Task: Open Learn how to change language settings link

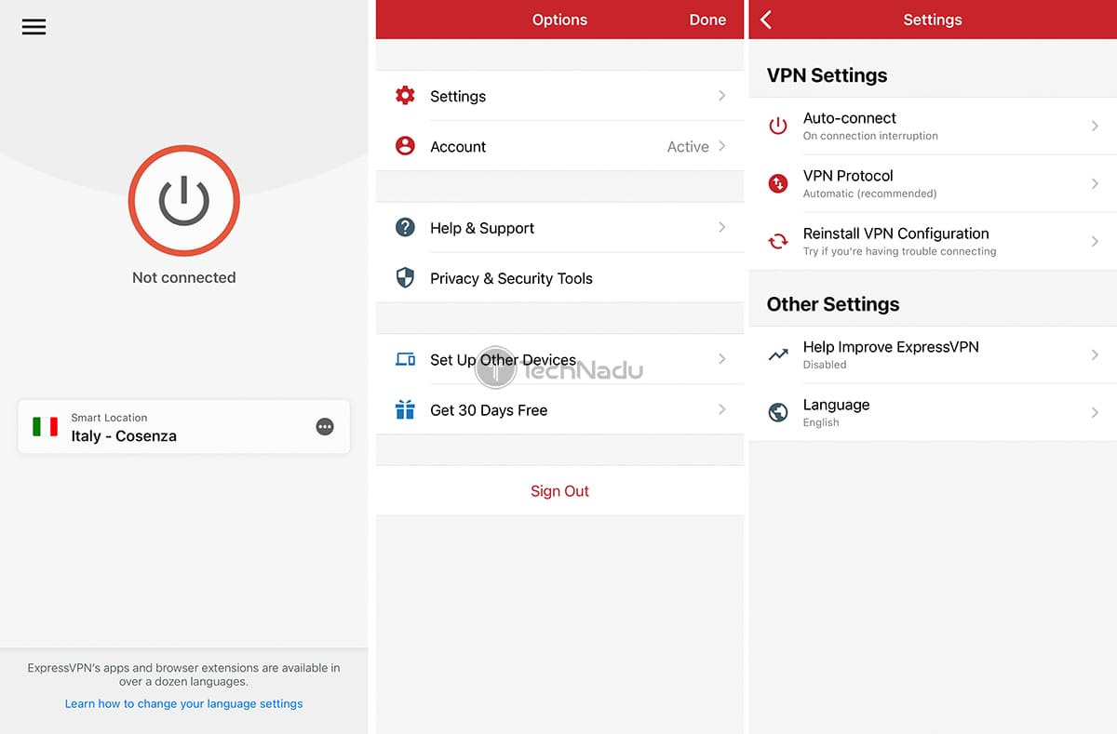Action: pyautogui.click(x=184, y=704)
